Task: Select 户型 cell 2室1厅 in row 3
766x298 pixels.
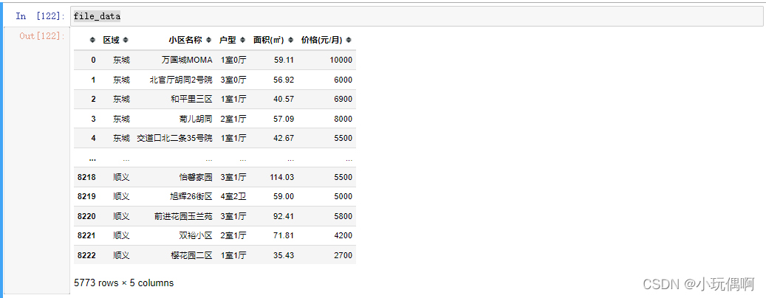Action: tap(233, 119)
